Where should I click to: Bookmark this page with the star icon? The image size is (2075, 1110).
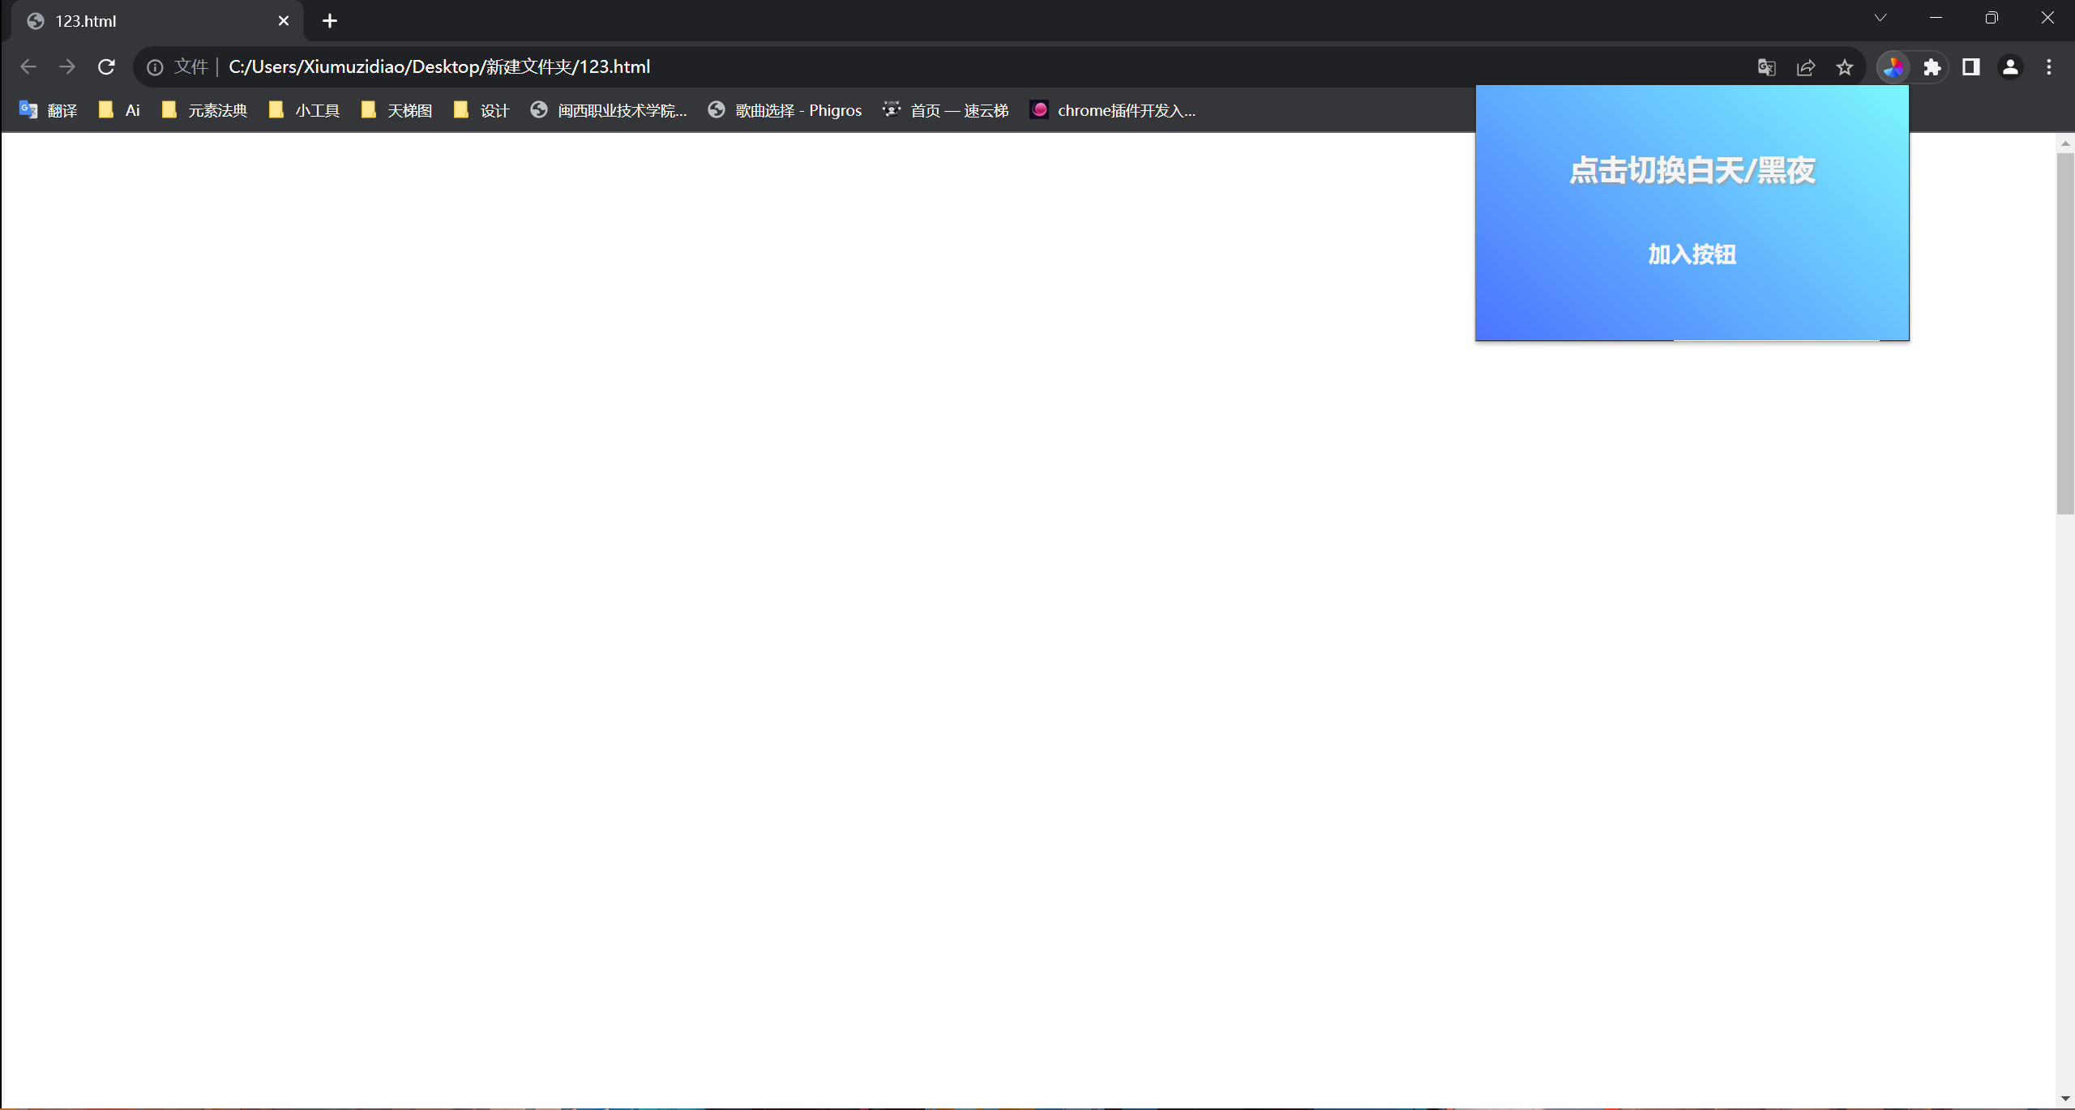click(x=1845, y=67)
